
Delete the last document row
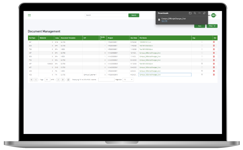[214, 74]
